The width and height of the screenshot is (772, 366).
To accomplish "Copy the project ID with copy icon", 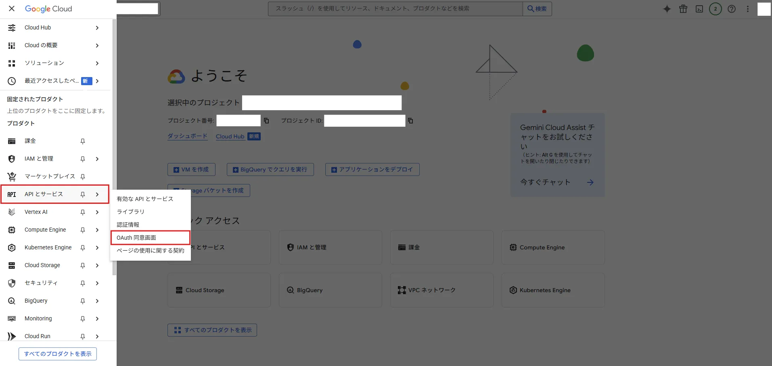I will tap(410, 121).
